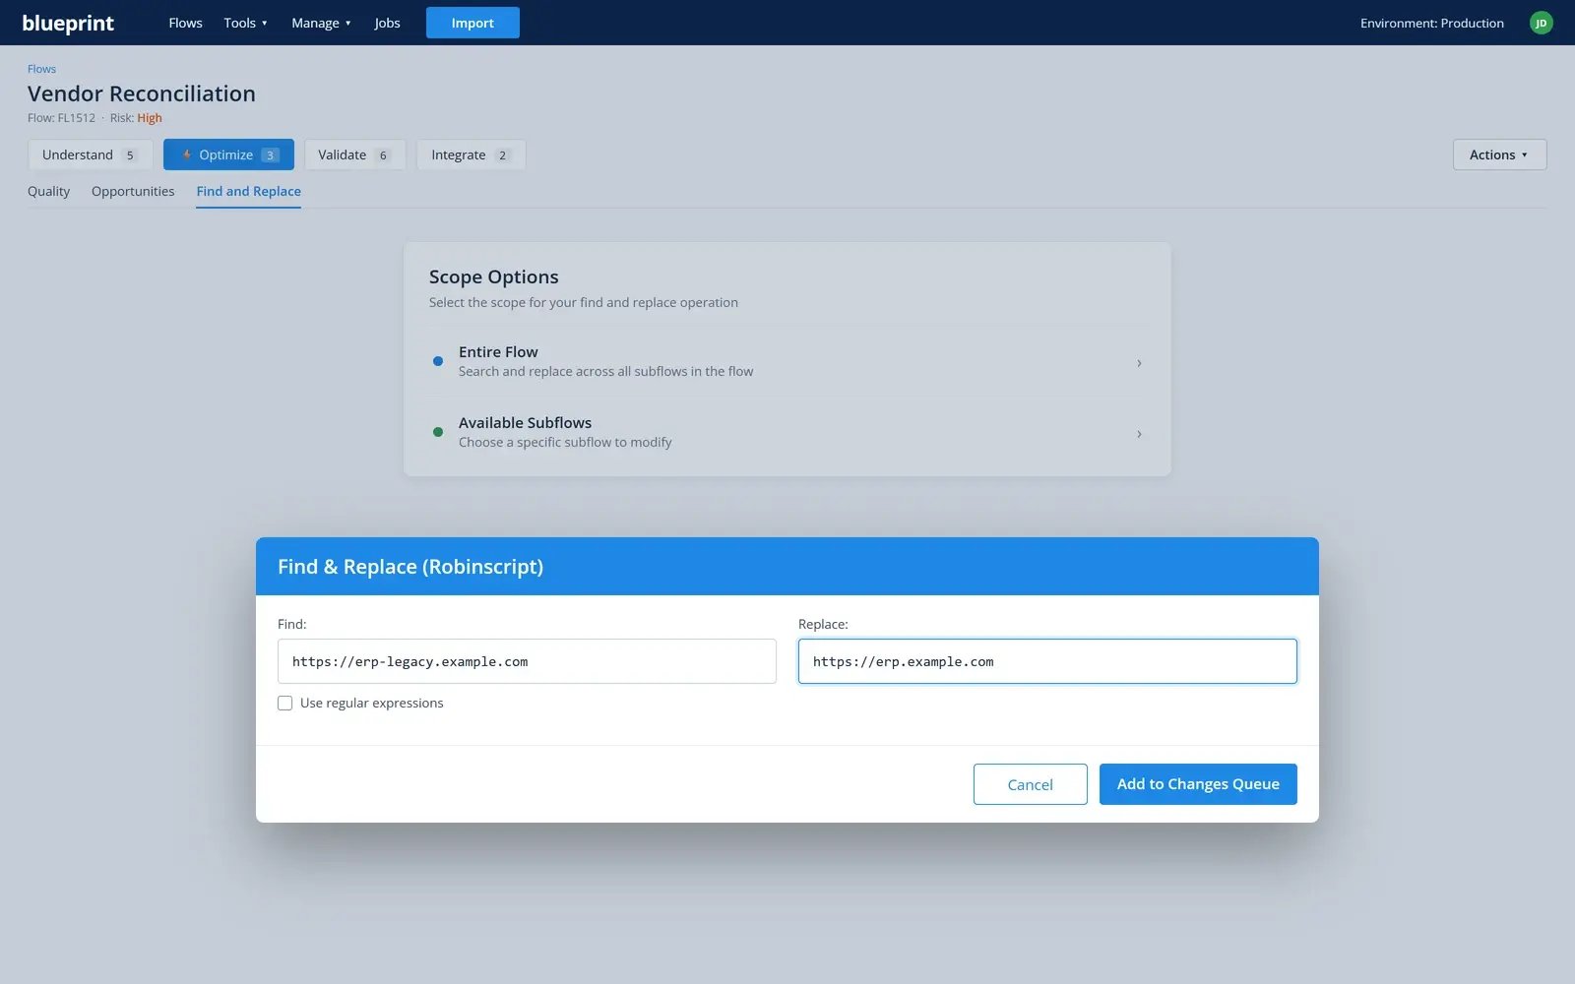
Task: Focus the Replace input field
Action: [x=1047, y=661]
